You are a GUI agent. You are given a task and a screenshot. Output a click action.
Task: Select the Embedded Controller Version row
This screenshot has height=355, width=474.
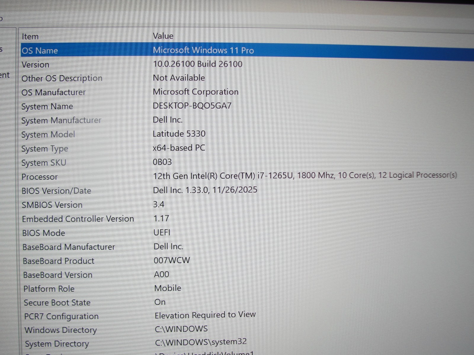(x=78, y=219)
